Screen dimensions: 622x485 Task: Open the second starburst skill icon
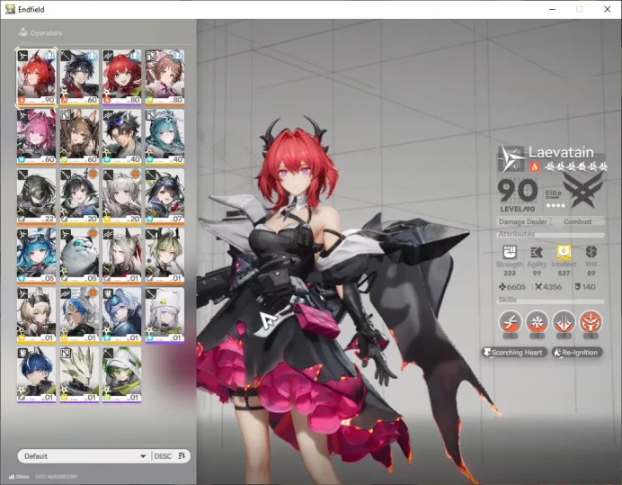click(537, 321)
